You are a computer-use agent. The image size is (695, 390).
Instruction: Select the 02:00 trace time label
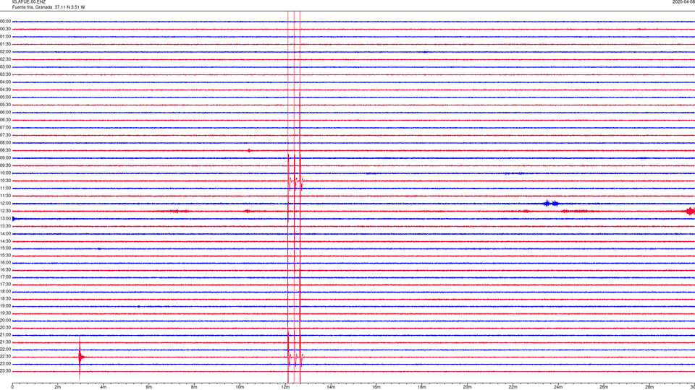click(x=5, y=52)
